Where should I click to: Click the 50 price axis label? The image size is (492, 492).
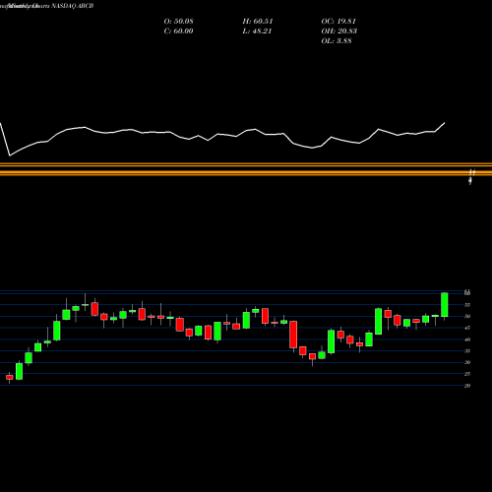[x=467, y=317]
